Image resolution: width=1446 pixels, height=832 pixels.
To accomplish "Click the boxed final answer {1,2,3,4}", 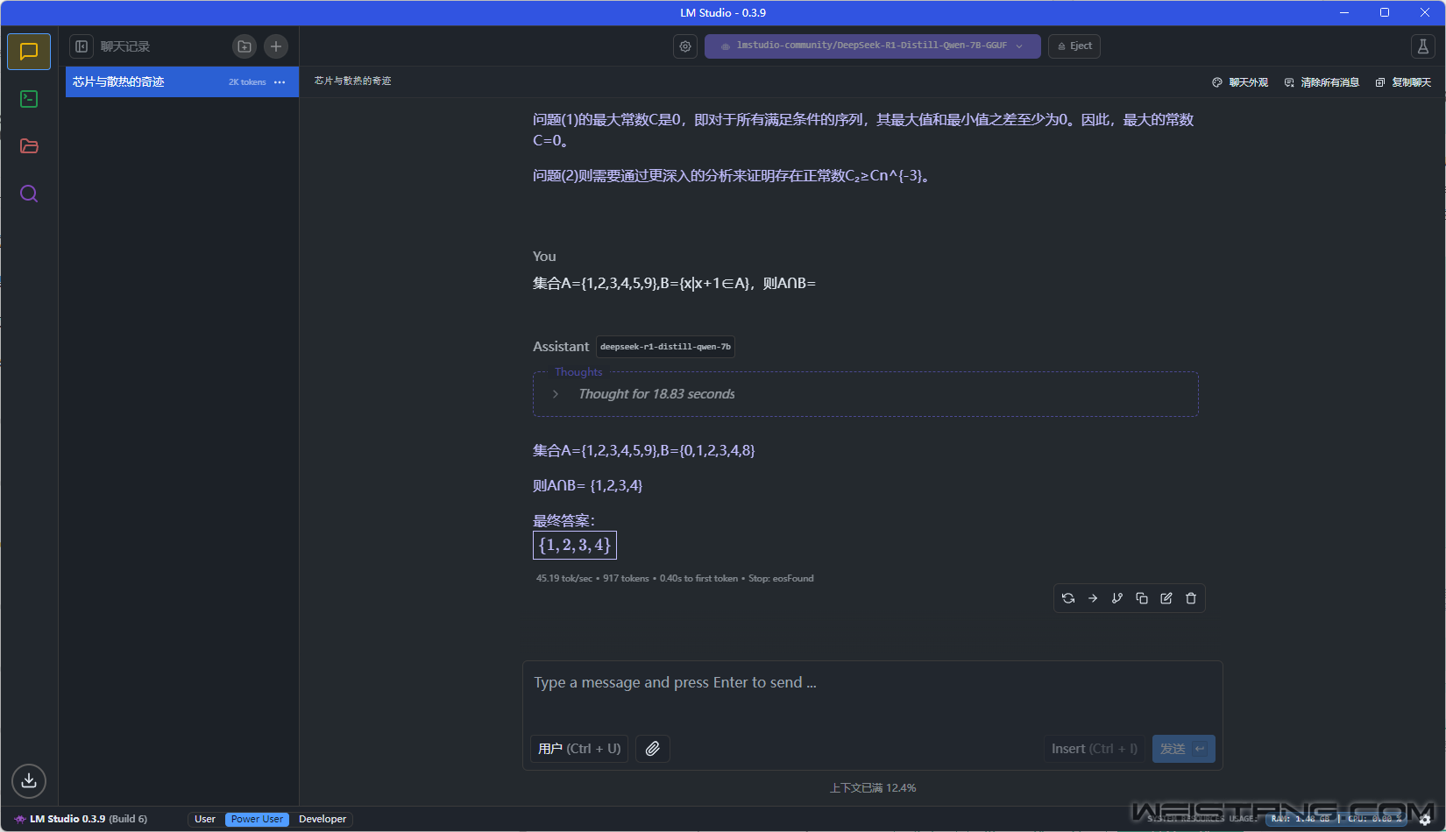I will pos(575,545).
